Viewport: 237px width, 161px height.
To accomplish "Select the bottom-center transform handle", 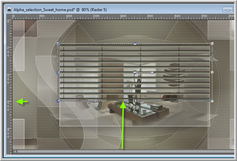I will (x=135, y=101).
